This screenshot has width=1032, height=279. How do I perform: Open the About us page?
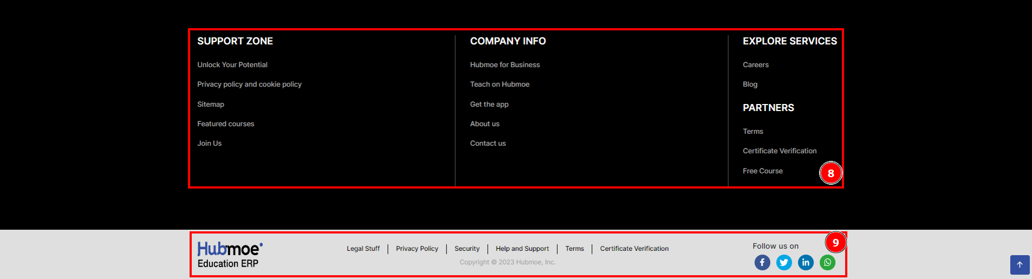tap(484, 124)
